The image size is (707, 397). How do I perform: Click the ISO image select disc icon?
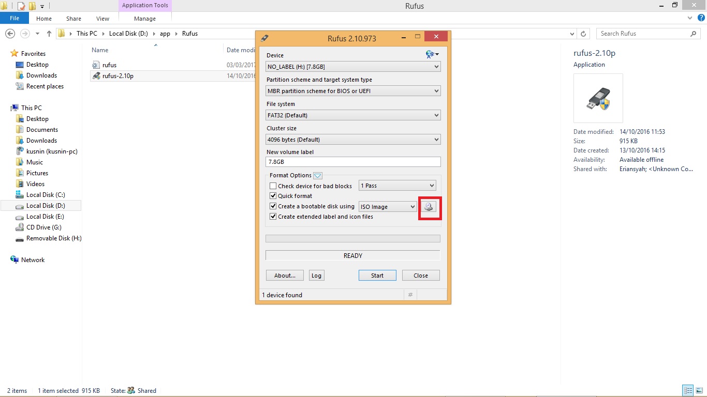[429, 207]
